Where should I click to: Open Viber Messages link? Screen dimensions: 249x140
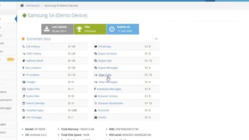pyautogui.click(x=108, y=82)
